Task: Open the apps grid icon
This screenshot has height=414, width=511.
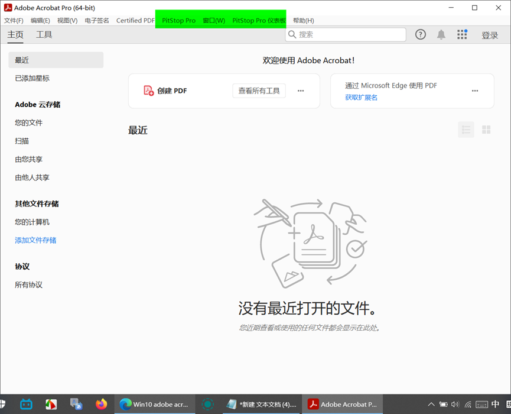Action: pos(462,34)
